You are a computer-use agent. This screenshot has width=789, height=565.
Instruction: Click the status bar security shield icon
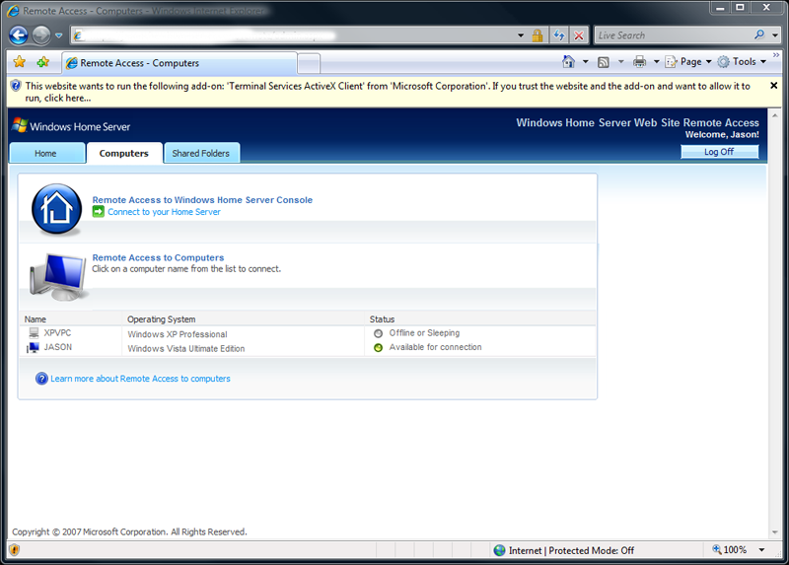[14, 550]
